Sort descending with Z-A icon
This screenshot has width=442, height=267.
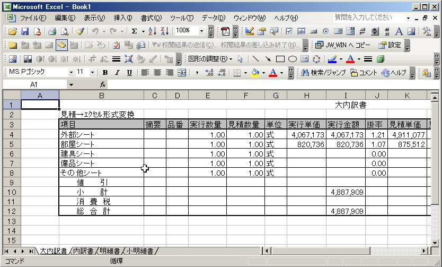(x=165, y=31)
